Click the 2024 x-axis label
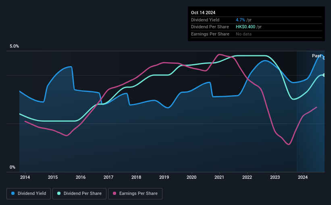This screenshot has width=331, height=205. (x=303, y=177)
